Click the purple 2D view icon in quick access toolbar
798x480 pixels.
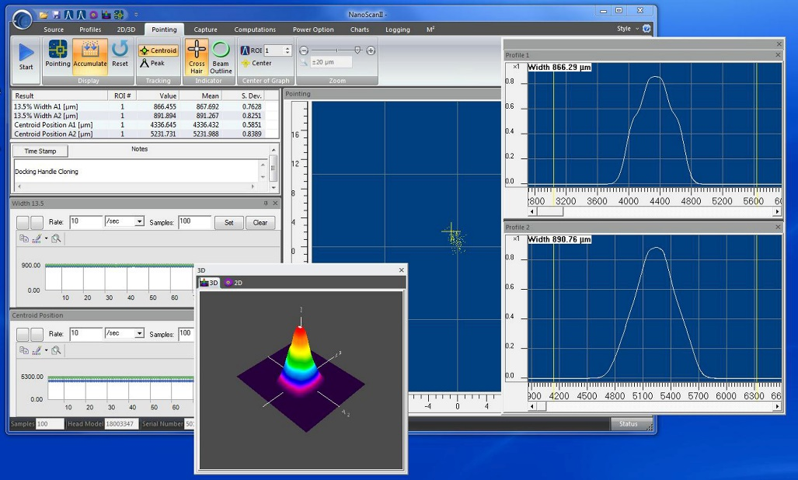click(93, 15)
